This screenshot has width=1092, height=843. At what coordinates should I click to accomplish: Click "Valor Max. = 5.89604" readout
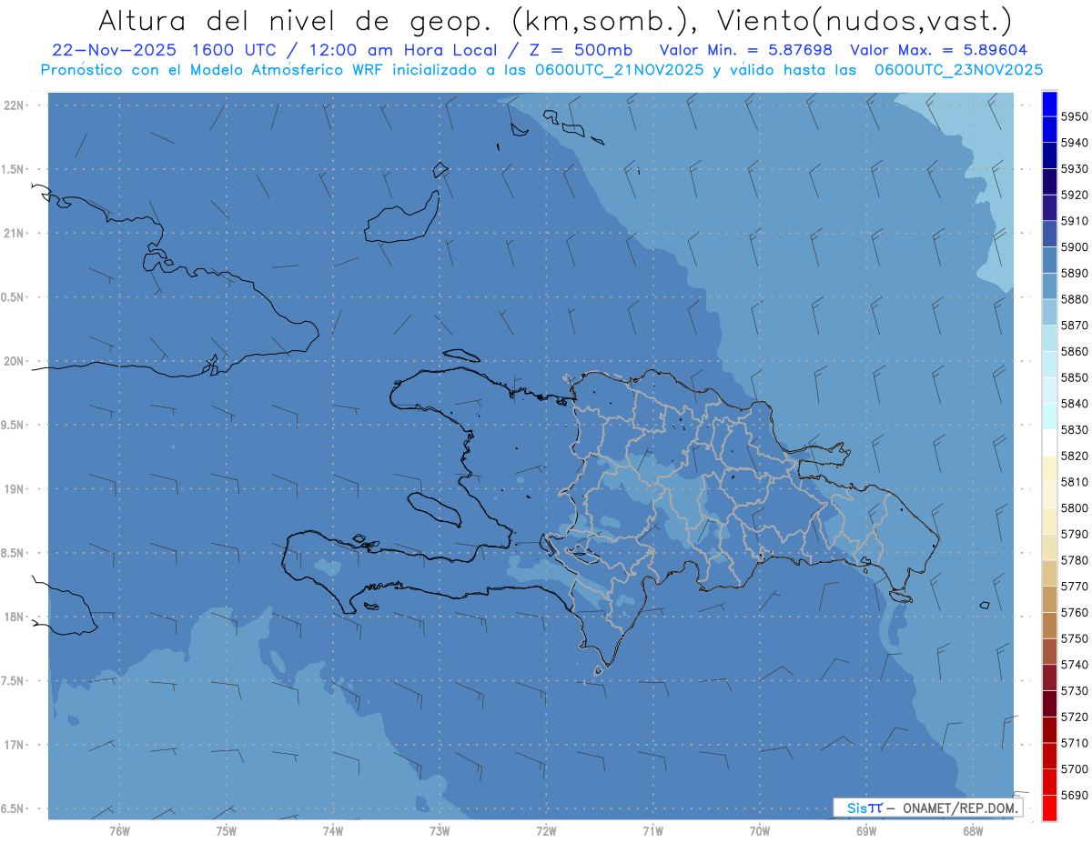pyautogui.click(x=939, y=51)
